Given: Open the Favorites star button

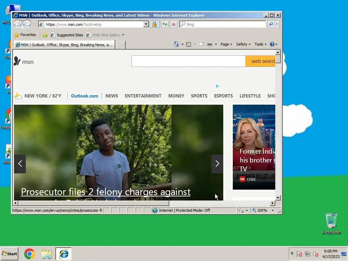Looking at the screenshot, I should pyautogui.click(x=25, y=35).
